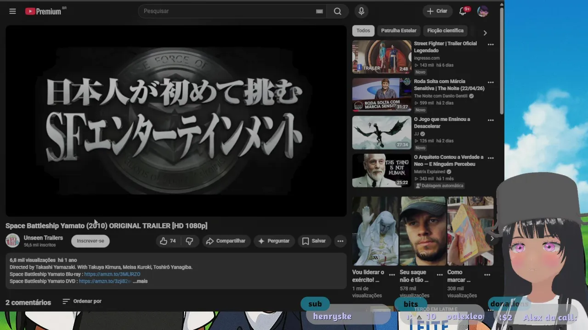Click the video player frame

[176, 121]
